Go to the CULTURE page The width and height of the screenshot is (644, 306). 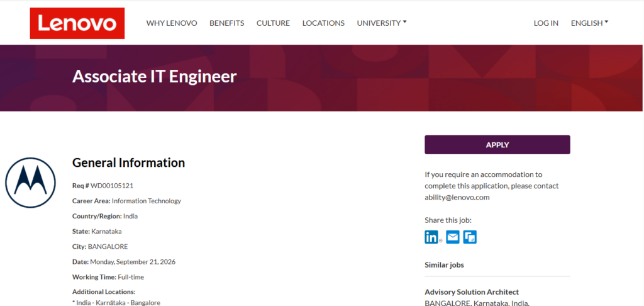273,23
